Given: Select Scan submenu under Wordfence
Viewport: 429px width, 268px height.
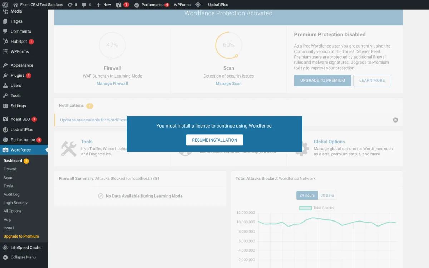Looking at the screenshot, I should tap(8, 178).
